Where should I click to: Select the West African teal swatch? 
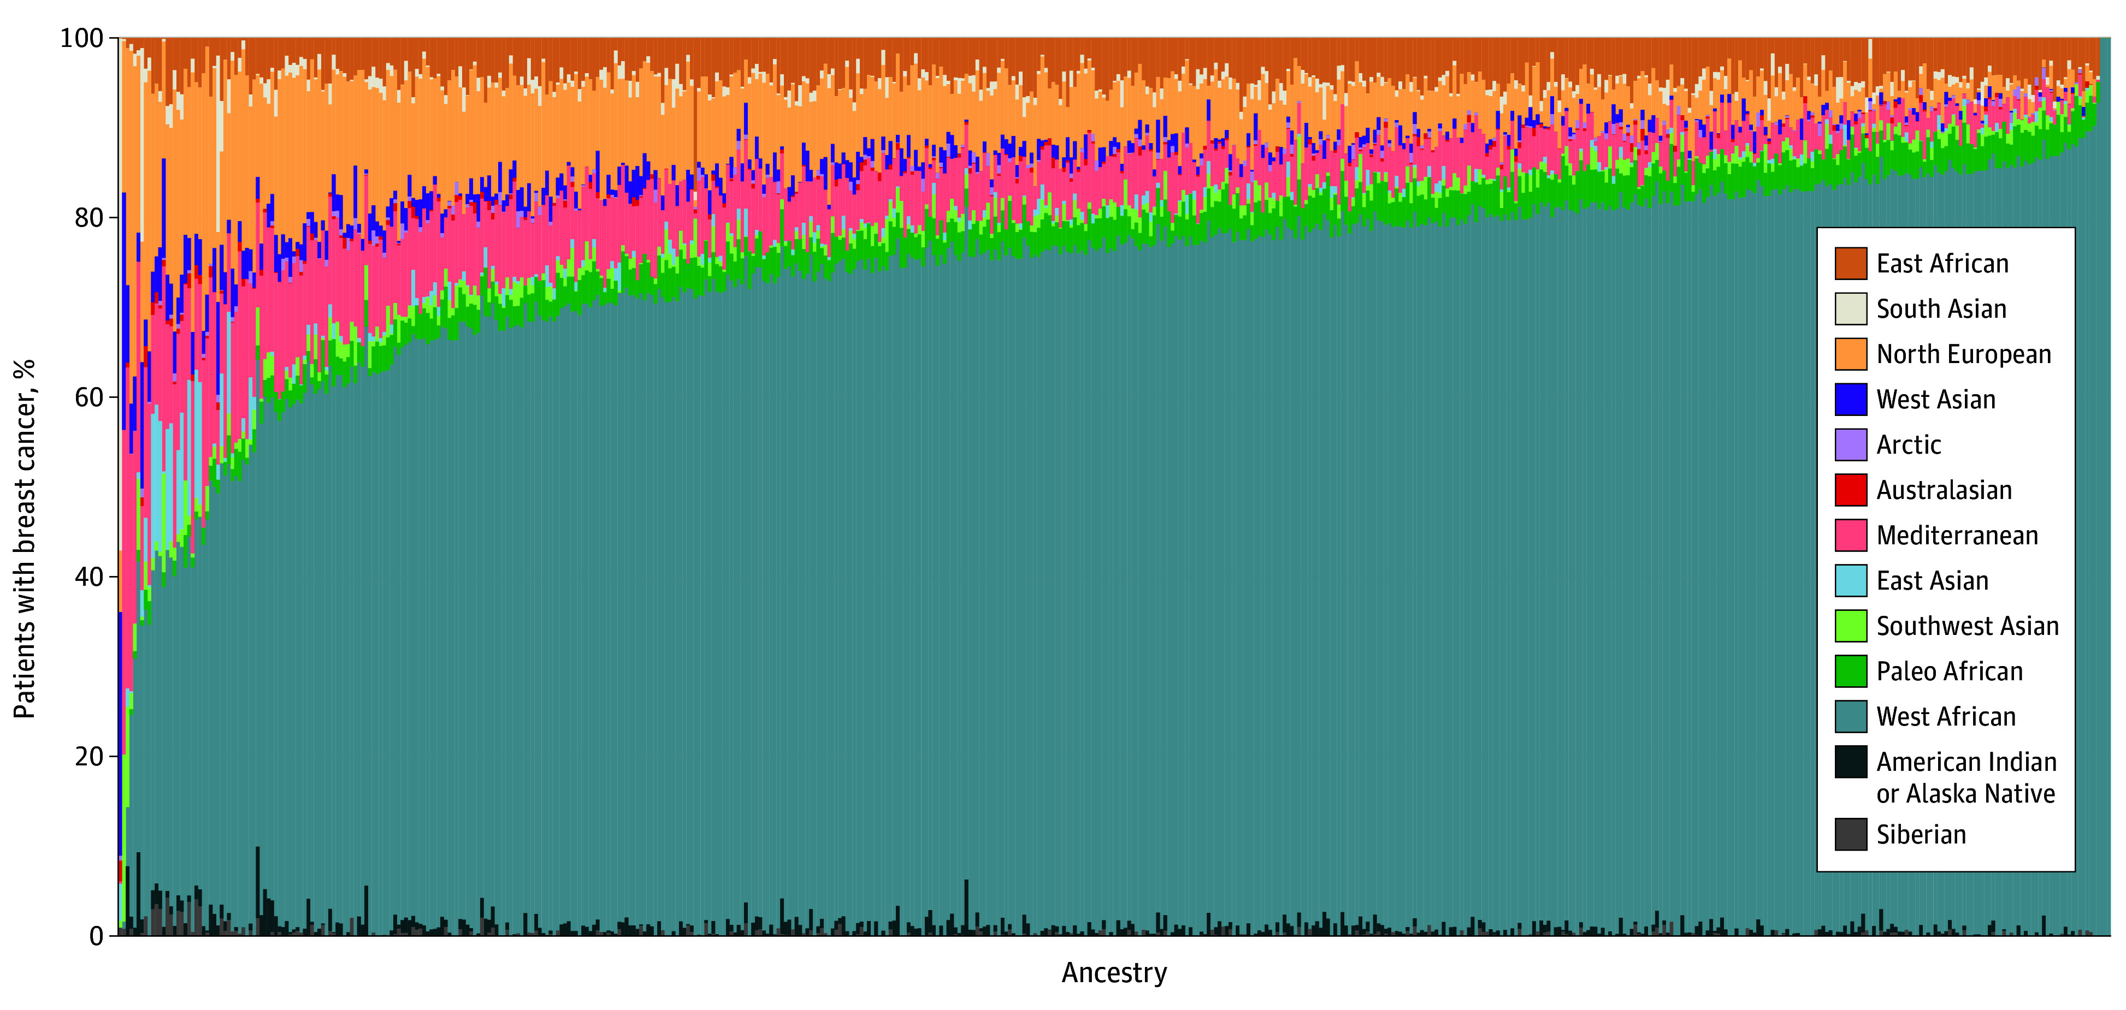1850,717
